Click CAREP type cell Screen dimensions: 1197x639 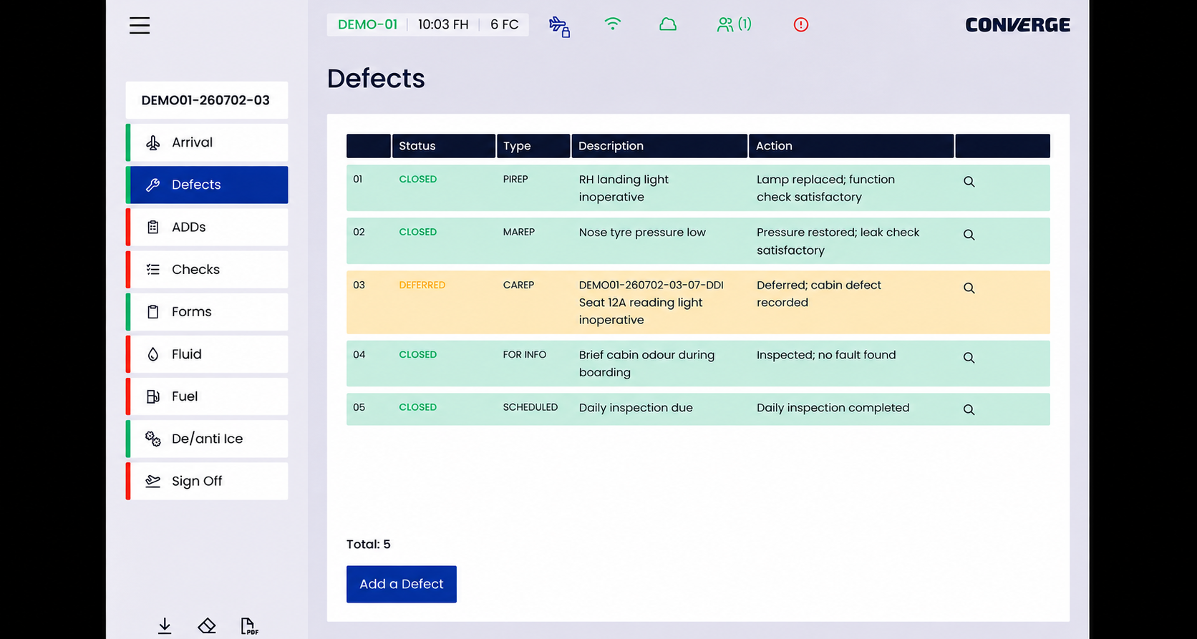tap(518, 285)
